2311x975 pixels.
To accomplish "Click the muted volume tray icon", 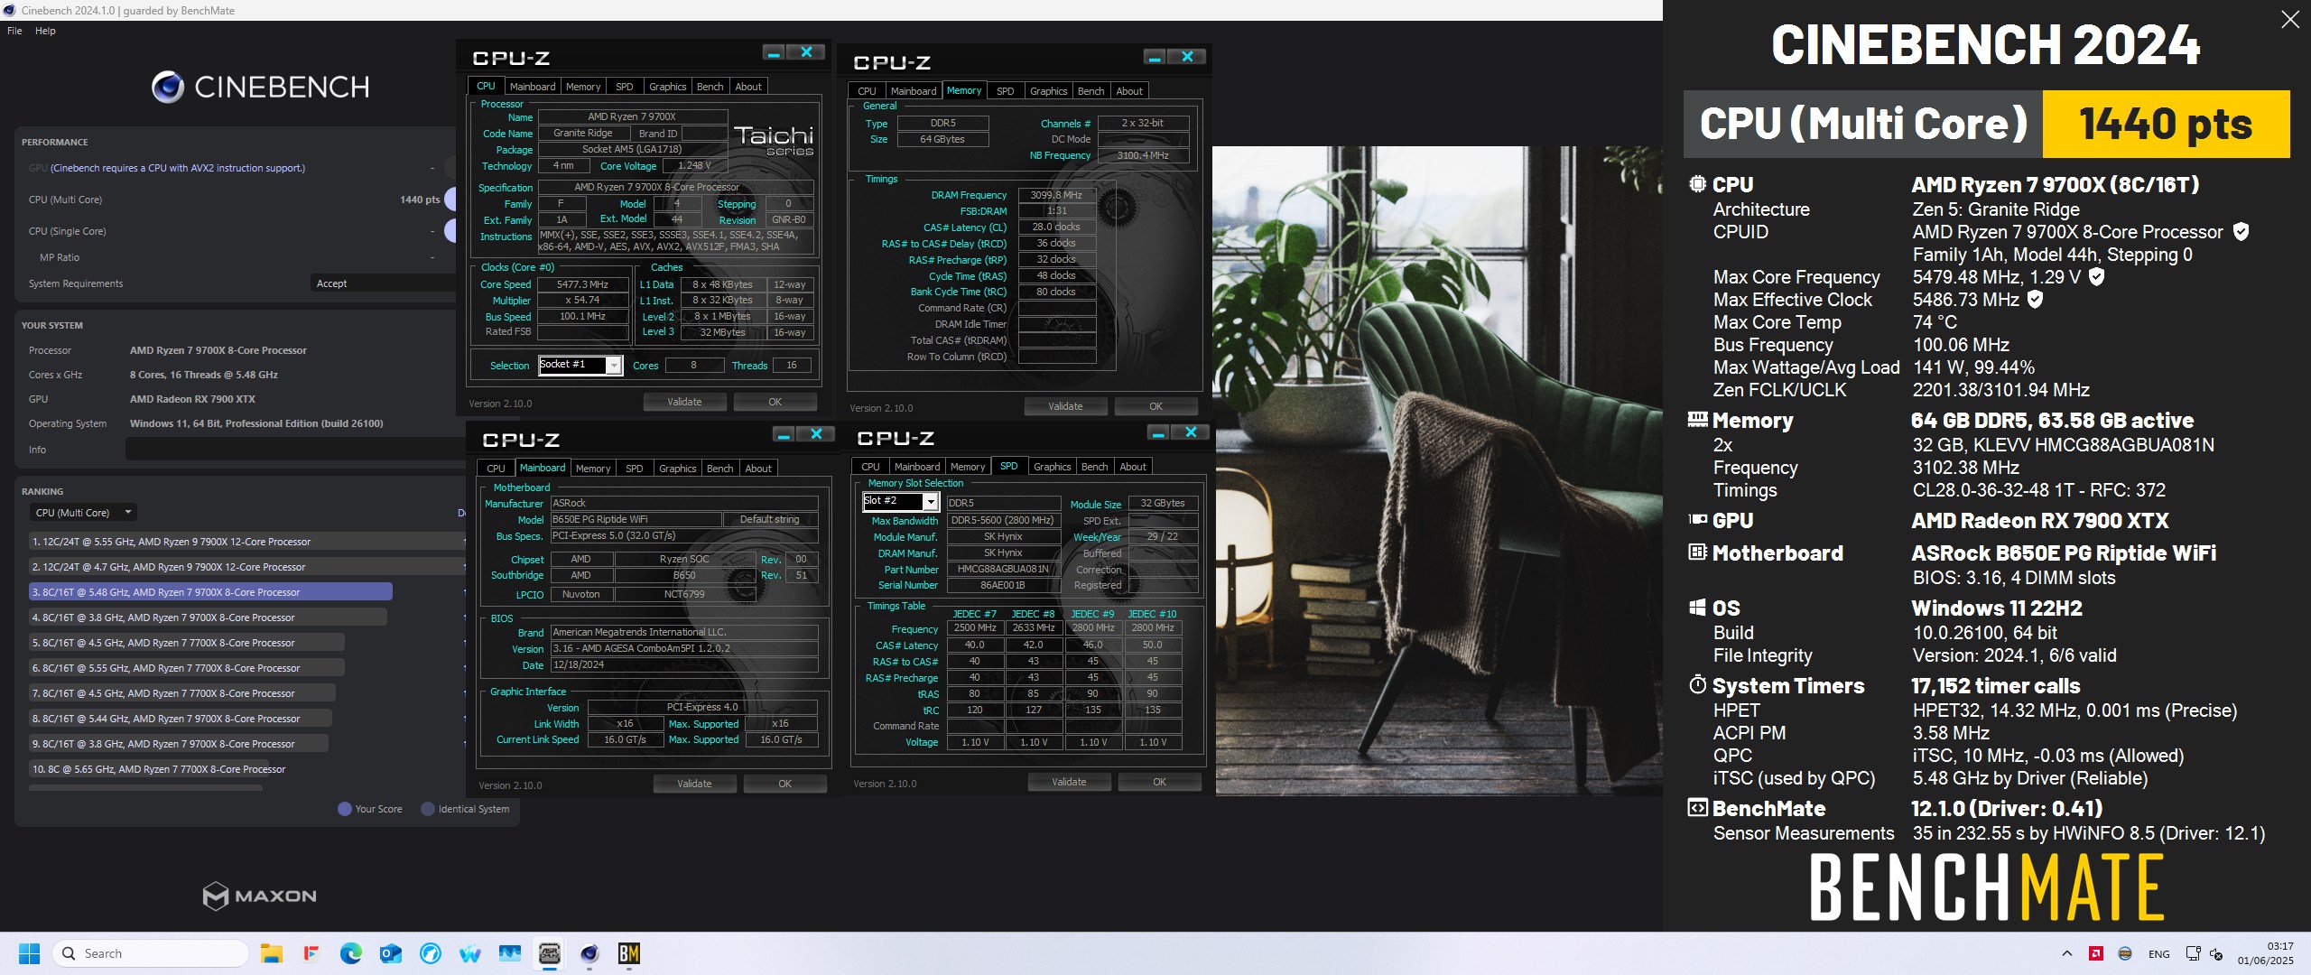I will click(x=2216, y=953).
